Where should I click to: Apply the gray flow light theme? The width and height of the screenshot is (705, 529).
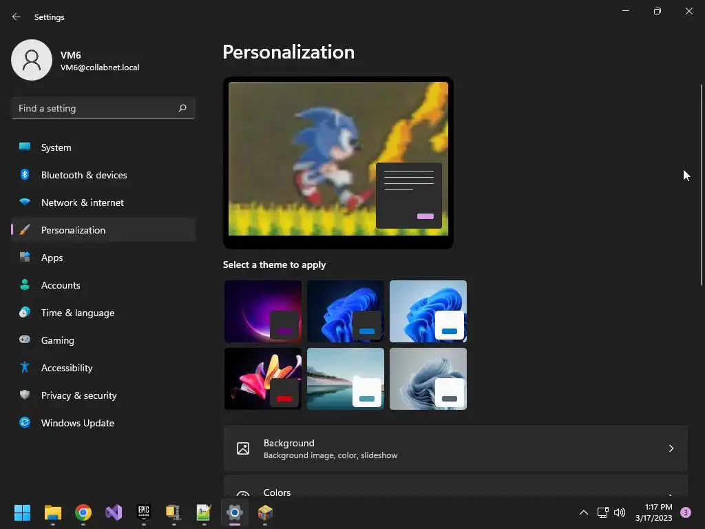(428, 379)
